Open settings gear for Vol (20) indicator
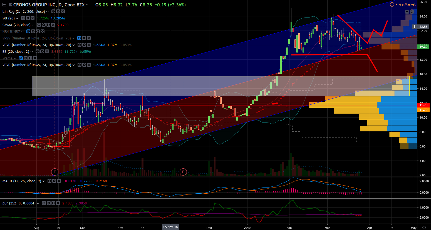The image size is (431, 230). (28, 18)
